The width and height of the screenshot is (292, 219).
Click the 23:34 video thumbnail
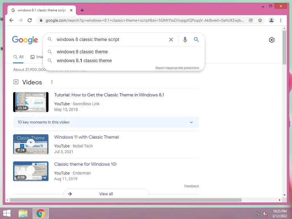pyautogui.click(x=31, y=102)
